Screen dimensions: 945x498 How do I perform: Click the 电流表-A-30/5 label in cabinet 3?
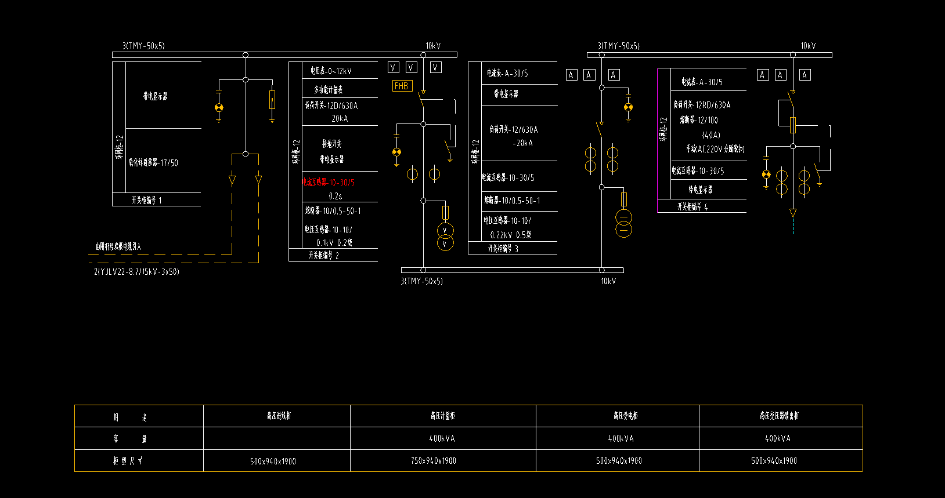point(507,73)
